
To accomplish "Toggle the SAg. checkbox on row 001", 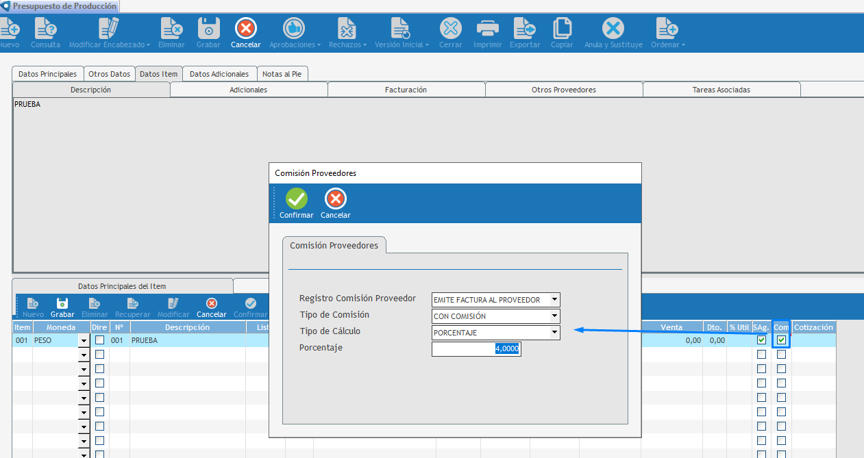I will pos(761,340).
